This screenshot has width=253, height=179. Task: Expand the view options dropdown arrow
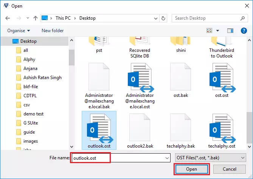click(x=217, y=31)
